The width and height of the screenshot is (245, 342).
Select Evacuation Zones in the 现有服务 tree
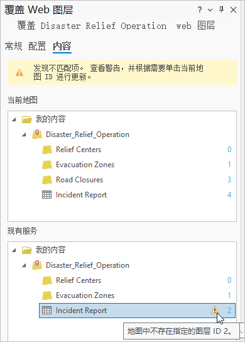tap(85, 295)
